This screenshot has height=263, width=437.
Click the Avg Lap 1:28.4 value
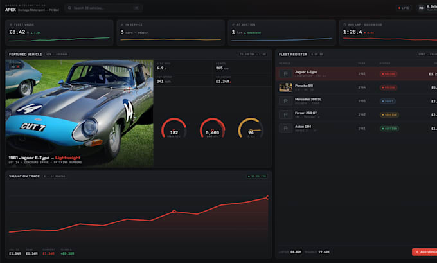point(352,32)
